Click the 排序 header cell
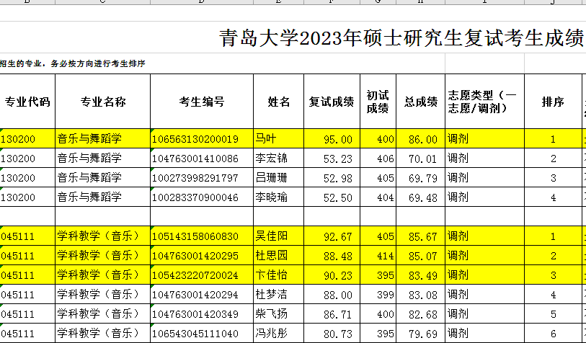The height and width of the screenshot is (343, 586). pyautogui.click(x=552, y=102)
